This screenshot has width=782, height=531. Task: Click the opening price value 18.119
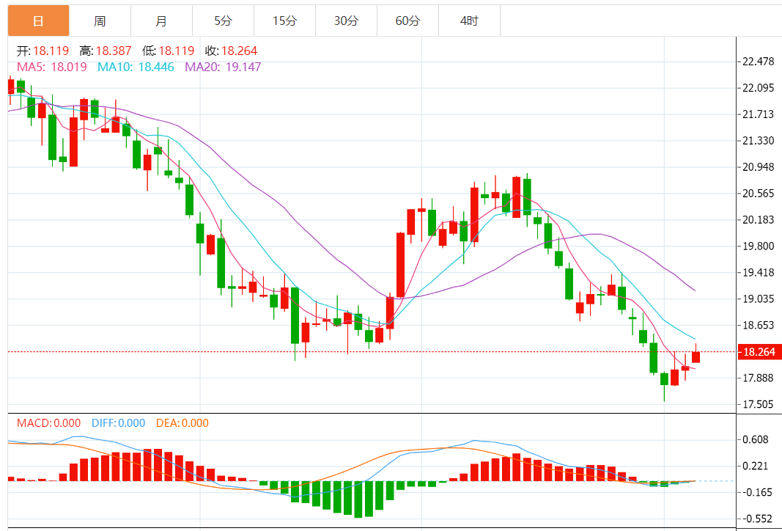tap(51, 51)
